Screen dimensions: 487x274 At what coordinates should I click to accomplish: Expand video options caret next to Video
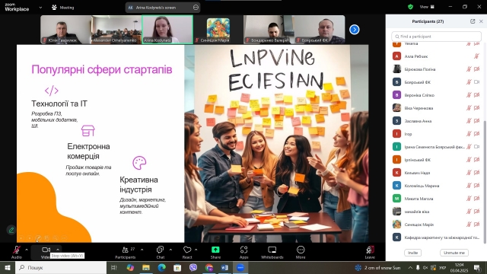(x=58, y=250)
